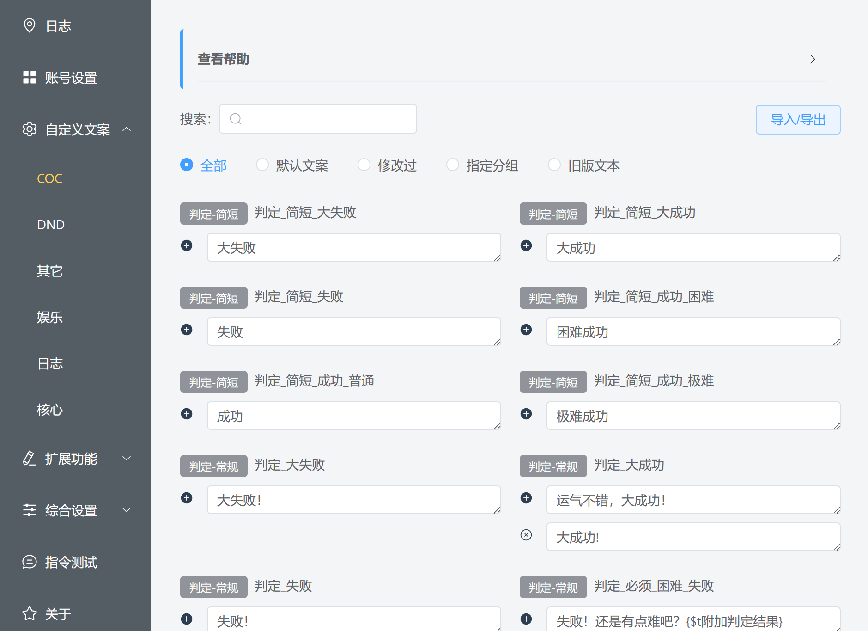Remove the 大成功! entry under 判定_大成功
The image size is (868, 631).
[x=526, y=535]
